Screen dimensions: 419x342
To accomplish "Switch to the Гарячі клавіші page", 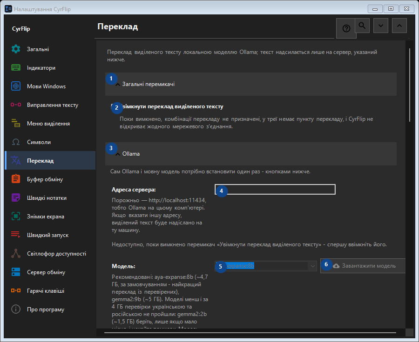I will (x=50, y=290).
